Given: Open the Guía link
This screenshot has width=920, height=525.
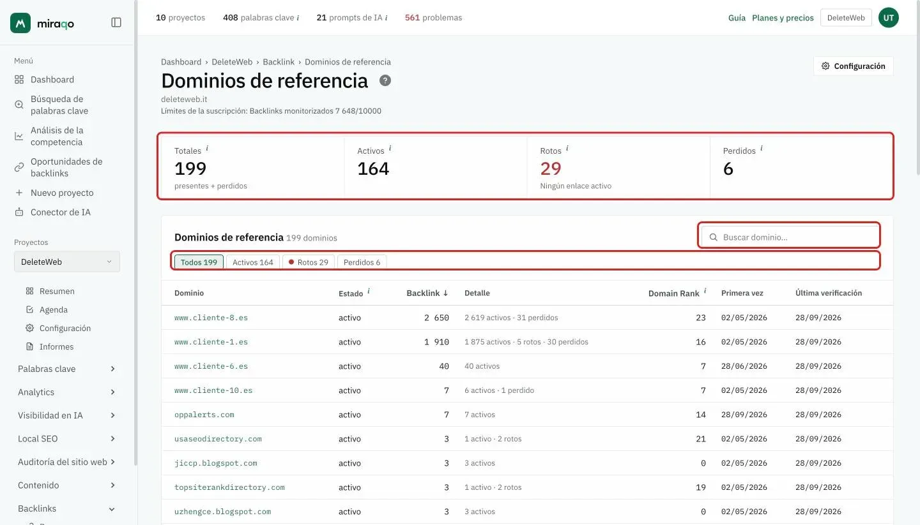Looking at the screenshot, I should 737,18.
